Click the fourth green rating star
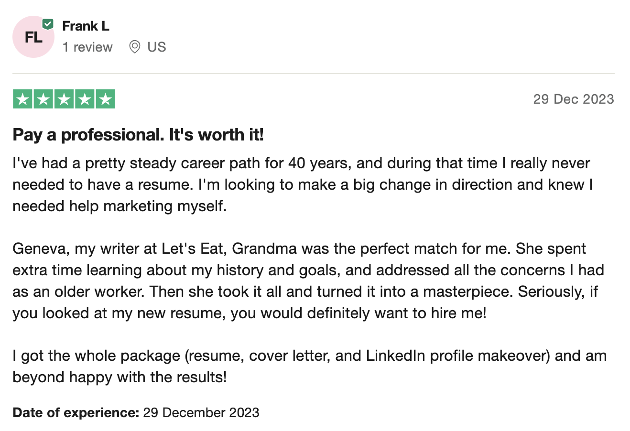This screenshot has height=431, width=630. click(x=85, y=99)
